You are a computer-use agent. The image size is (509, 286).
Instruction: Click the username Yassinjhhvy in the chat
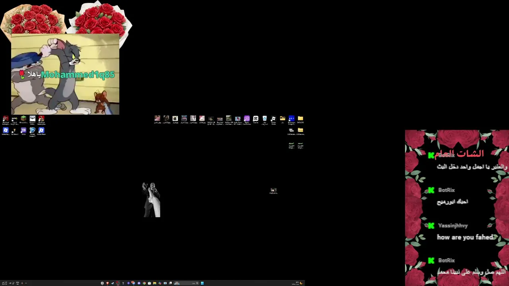[x=453, y=226]
